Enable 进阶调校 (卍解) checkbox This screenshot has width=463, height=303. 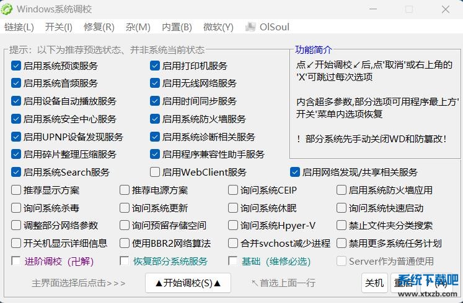click(x=16, y=261)
